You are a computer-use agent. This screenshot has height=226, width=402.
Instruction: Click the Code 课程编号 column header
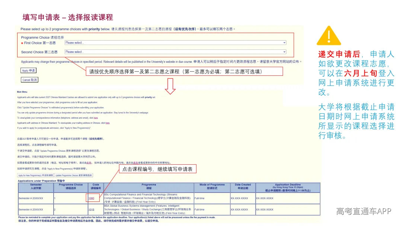(x=96, y=188)
